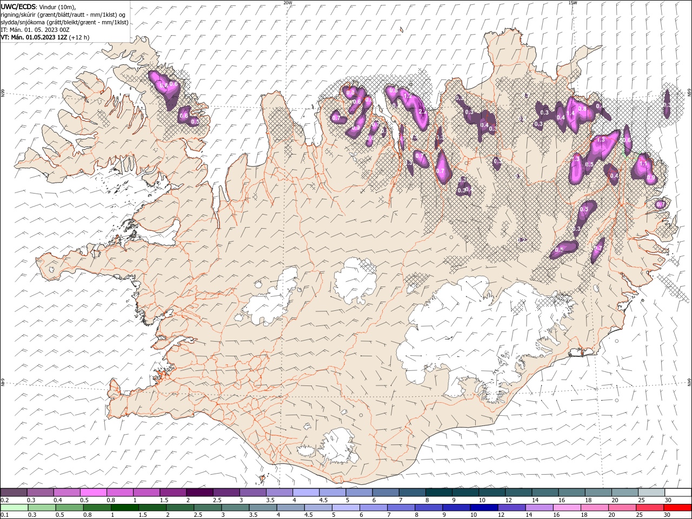The width and height of the screenshot is (692, 519).
Task: Pick the bright pink 0.5 snow legend swatch
Action: coord(93,492)
